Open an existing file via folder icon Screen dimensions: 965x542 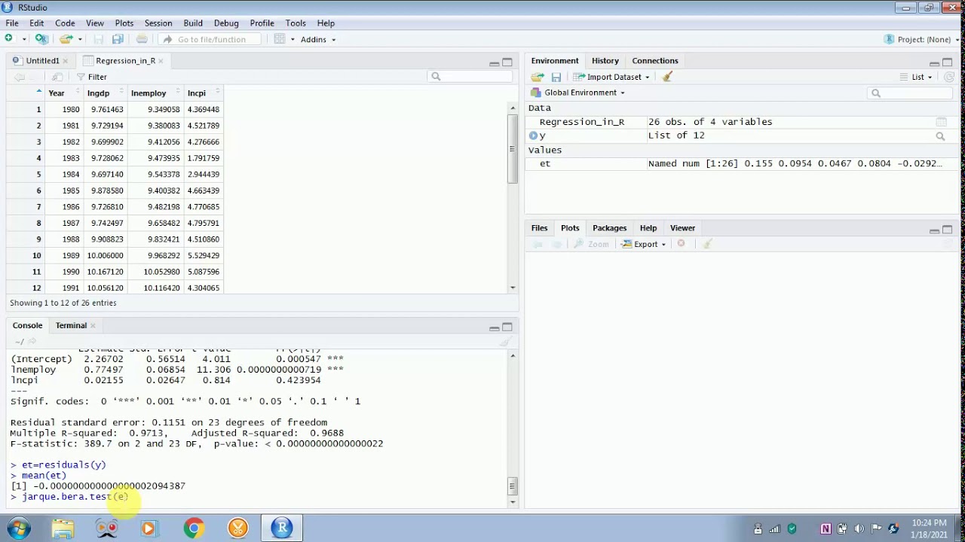[x=66, y=39]
